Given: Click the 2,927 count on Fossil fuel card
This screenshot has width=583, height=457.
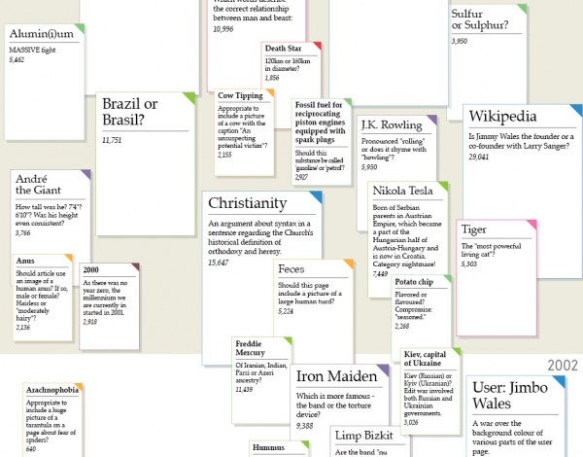Looking at the screenshot, I should pos(301,177).
